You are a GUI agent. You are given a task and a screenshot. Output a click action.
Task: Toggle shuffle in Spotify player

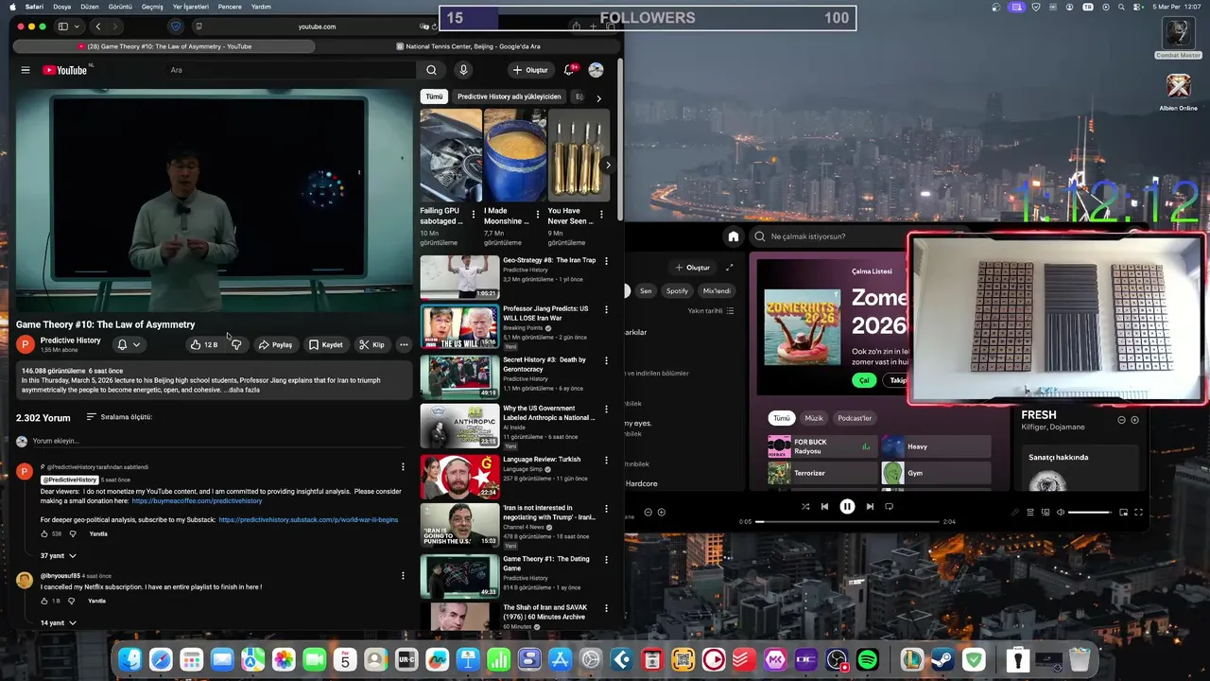(x=805, y=507)
